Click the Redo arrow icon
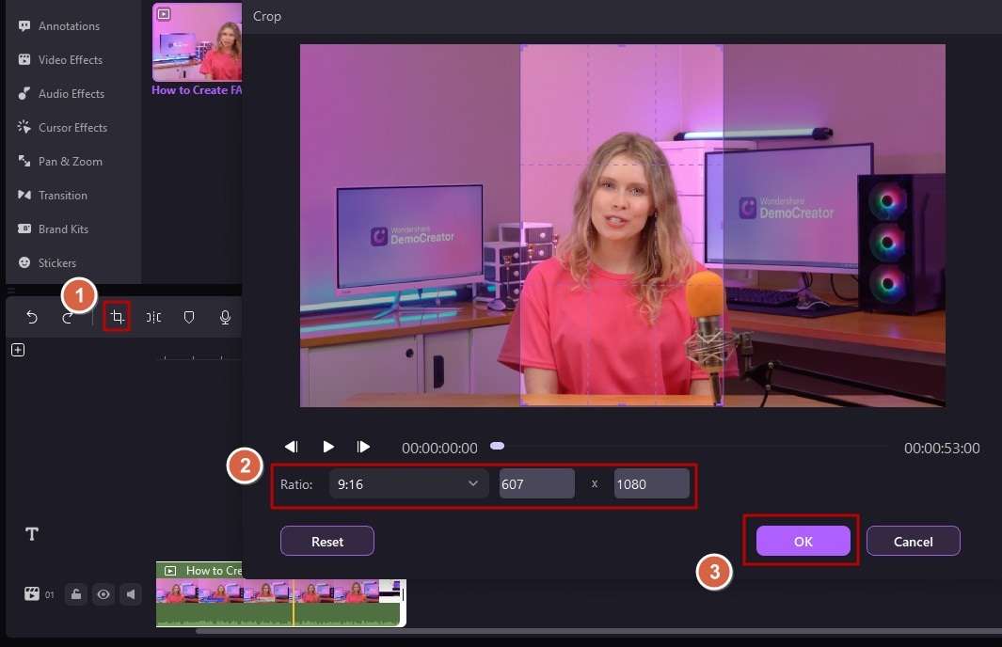 67,318
